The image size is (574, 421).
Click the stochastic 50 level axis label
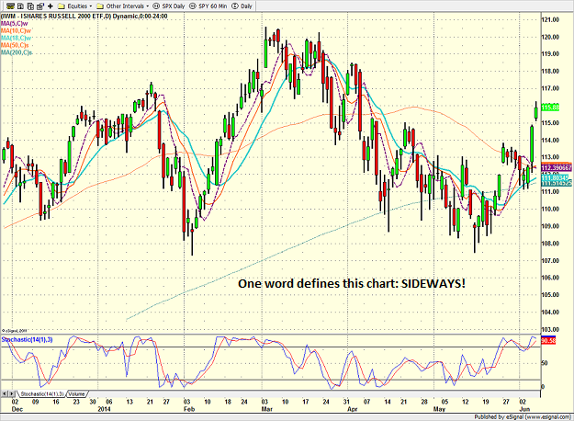[x=545, y=363]
